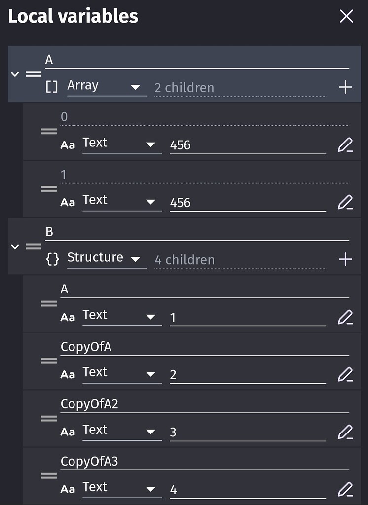Edit the CopyOfA3 value with pencil icon
Viewport: 368px width, 505px height.
click(x=345, y=489)
